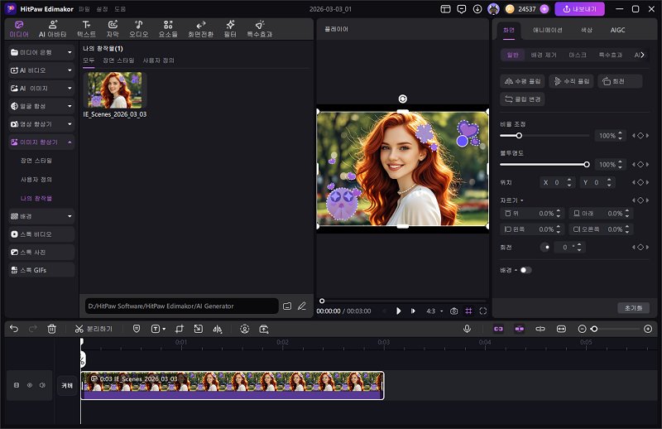The width and height of the screenshot is (662, 429).
Task: Click the 수평 플립 horizontal flip button
Action: click(x=522, y=81)
